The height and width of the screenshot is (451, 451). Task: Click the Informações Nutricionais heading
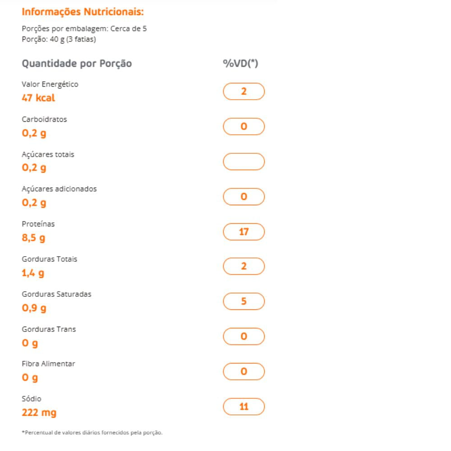[83, 12]
